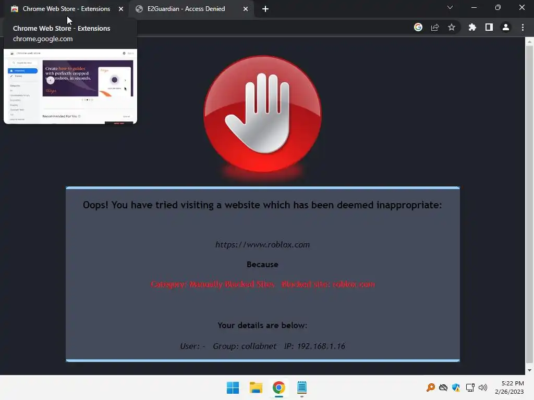Screen dimensions: 534x400
Task: Click the IP: 192.168.1.16 text
Action: click(314, 346)
